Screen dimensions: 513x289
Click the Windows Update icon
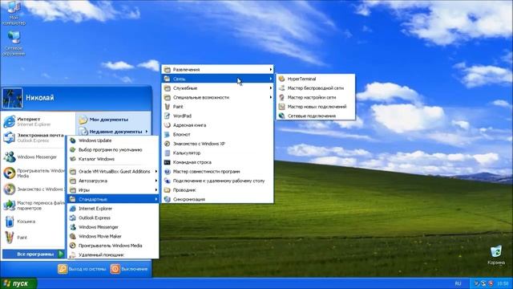tap(73, 140)
